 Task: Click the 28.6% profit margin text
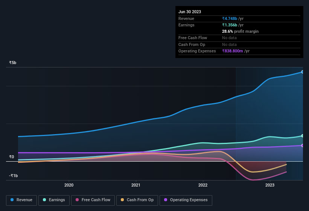[240, 31]
